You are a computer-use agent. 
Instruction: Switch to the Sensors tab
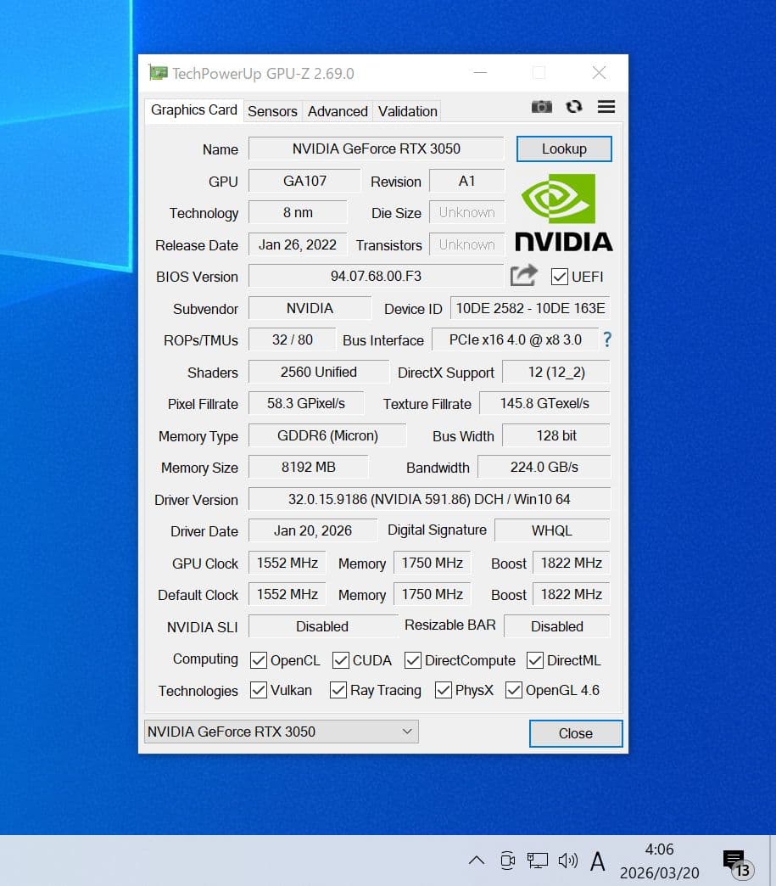[272, 111]
